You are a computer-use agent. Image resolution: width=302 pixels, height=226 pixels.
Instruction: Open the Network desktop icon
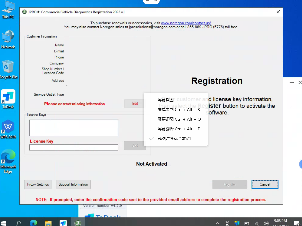(8, 39)
